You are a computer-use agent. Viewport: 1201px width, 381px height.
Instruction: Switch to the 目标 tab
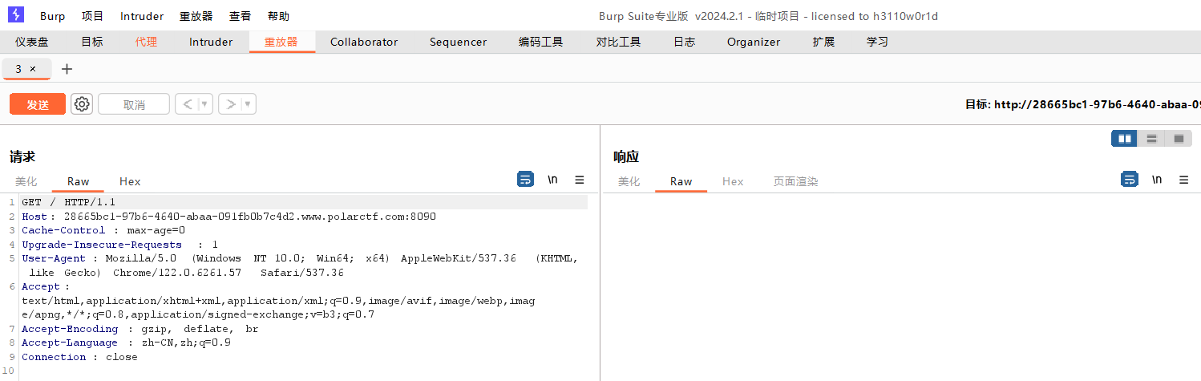pyautogui.click(x=92, y=42)
